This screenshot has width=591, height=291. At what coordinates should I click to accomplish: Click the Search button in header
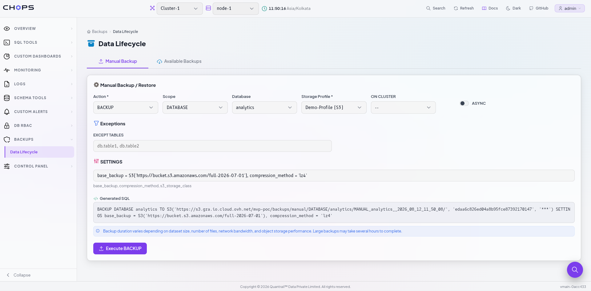click(436, 8)
